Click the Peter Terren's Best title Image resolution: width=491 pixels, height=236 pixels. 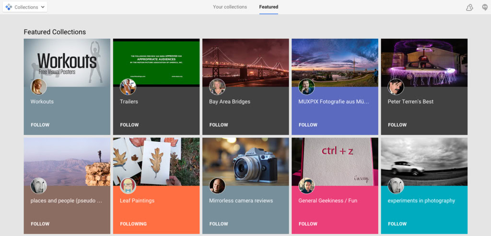[410, 101]
